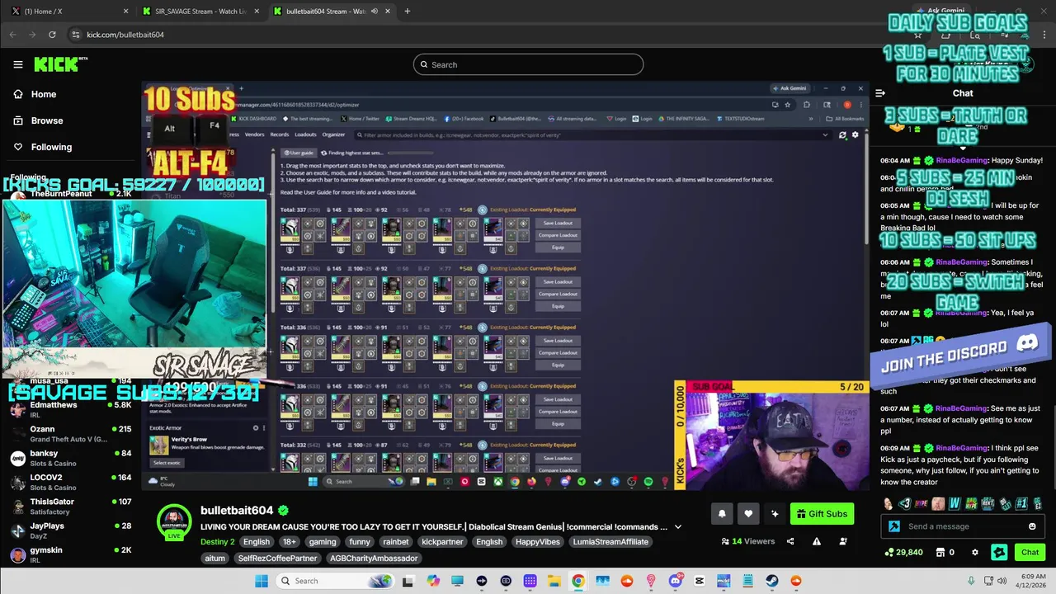Screen dimensions: 1056x594
Task: Open bulletbait604 channel avatar
Action: click(x=174, y=521)
